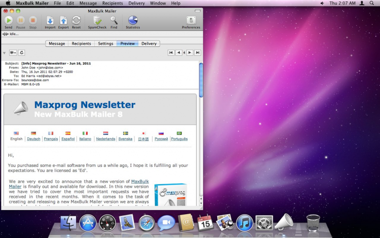Open iTunes from the Dock
This screenshot has height=238, width=380.
coord(244,222)
